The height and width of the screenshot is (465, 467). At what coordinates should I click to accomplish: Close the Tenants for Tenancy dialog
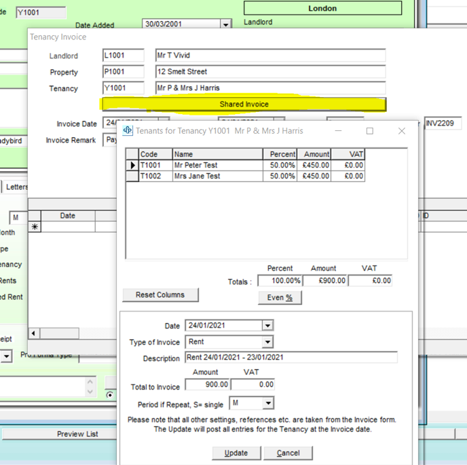coord(401,130)
